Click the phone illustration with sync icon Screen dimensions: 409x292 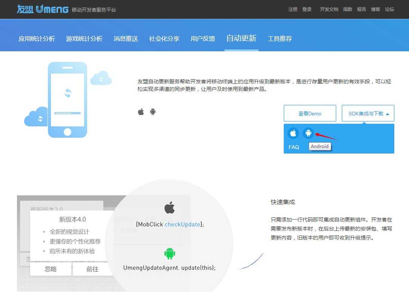pyautogui.click(x=68, y=100)
